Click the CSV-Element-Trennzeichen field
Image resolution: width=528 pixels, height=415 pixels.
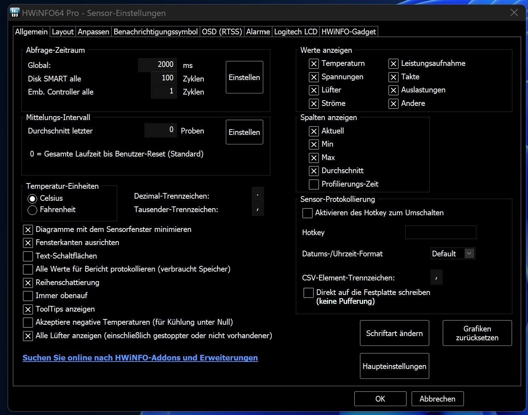point(436,277)
